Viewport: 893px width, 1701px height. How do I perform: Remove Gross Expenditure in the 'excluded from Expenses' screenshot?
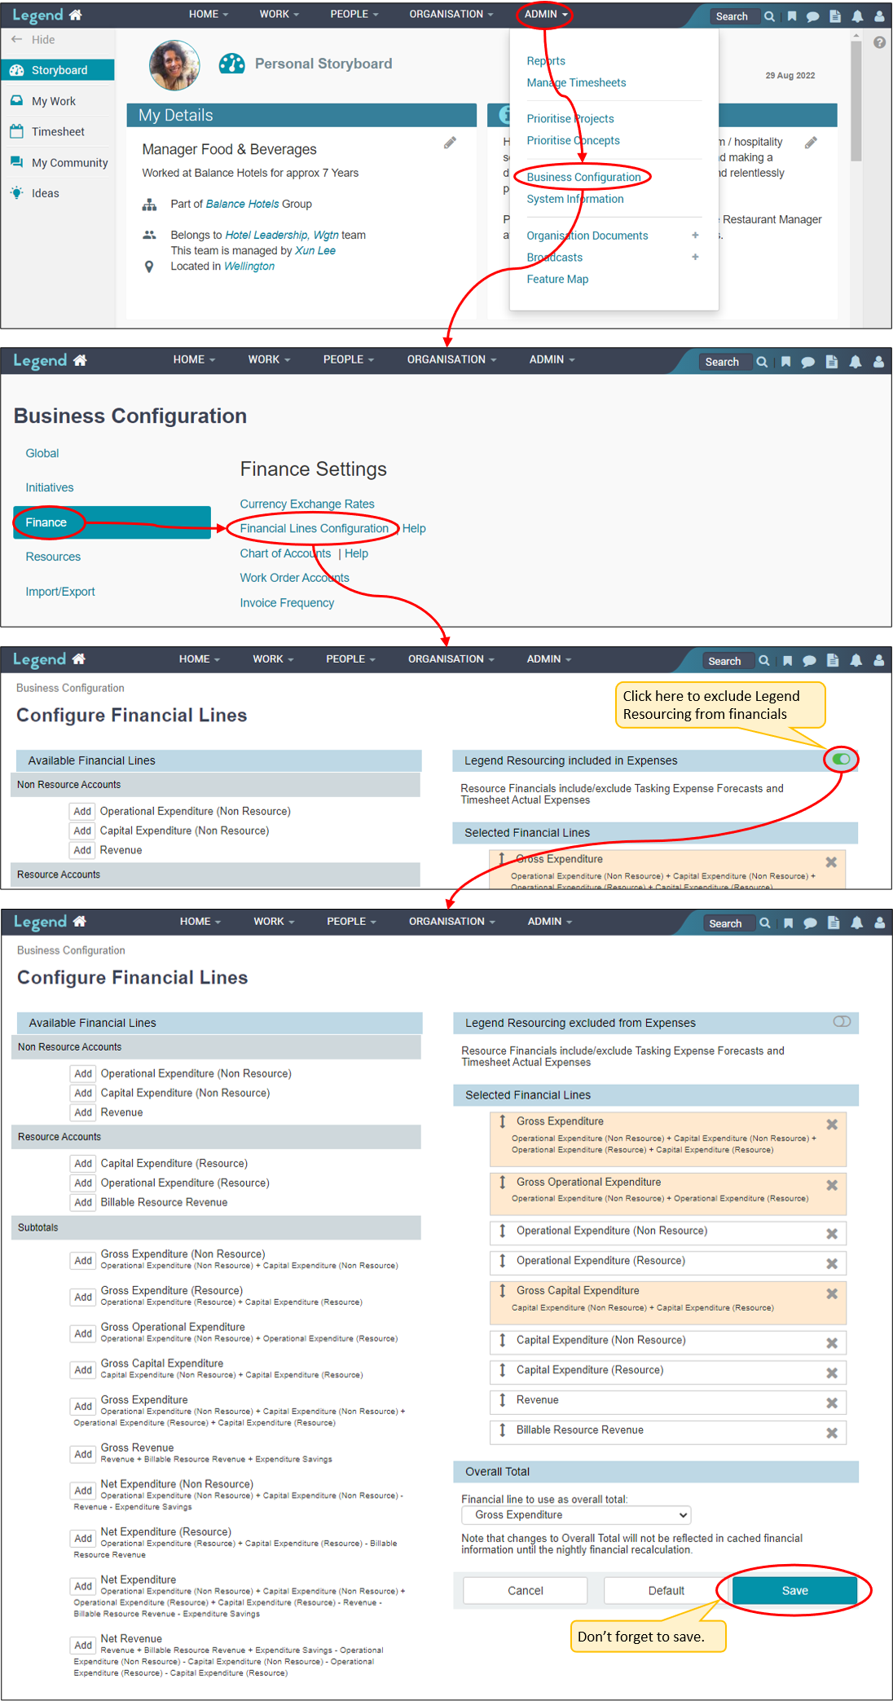point(832,1124)
